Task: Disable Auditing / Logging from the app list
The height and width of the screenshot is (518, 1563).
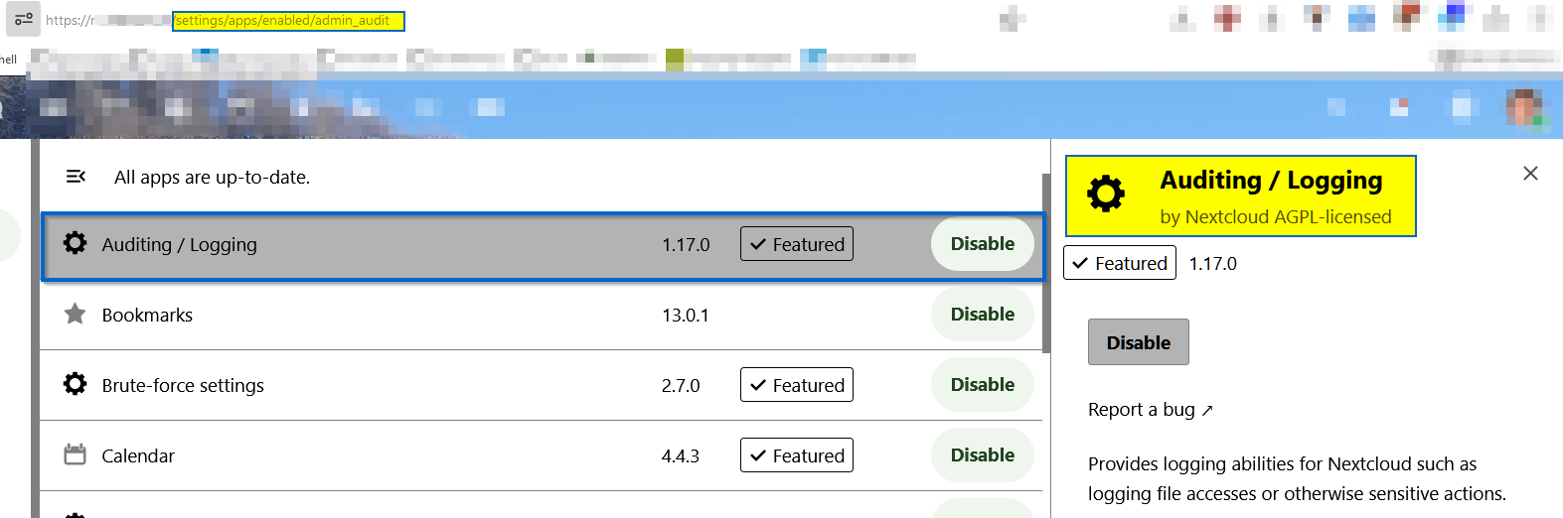Action: tap(982, 244)
